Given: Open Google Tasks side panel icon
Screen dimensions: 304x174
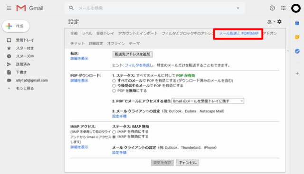Looking at the screenshot, I should point(297,51).
